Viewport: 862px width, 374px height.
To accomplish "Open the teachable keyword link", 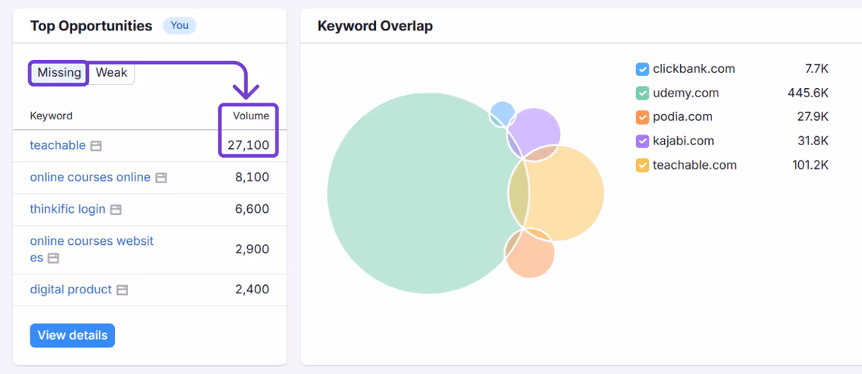I will (x=58, y=145).
